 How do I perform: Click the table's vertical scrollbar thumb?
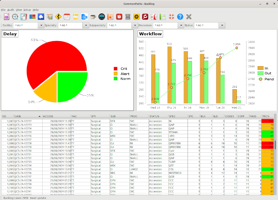coord(275,144)
